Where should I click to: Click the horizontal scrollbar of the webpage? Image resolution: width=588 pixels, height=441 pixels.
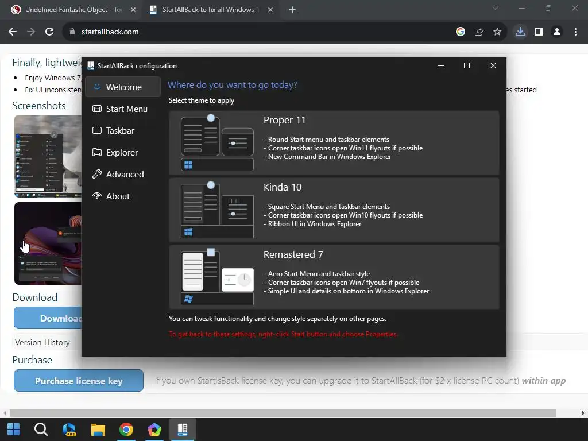click(283, 413)
